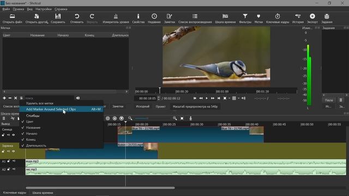This screenshot has width=349, height=196.
Task: Open the preview zoom grid dropdown arrow
Action: (x=239, y=98)
